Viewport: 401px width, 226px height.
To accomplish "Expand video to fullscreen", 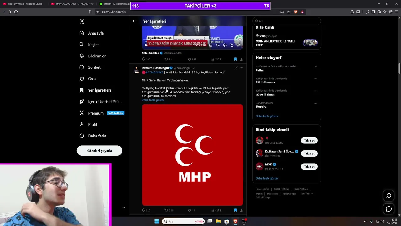I will pyautogui.click(x=239, y=45).
